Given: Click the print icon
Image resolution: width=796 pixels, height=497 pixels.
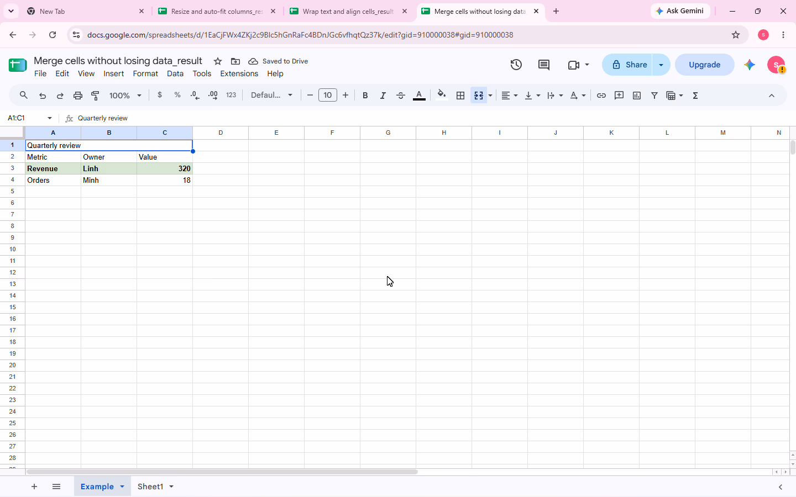Looking at the screenshot, I should [x=78, y=96].
